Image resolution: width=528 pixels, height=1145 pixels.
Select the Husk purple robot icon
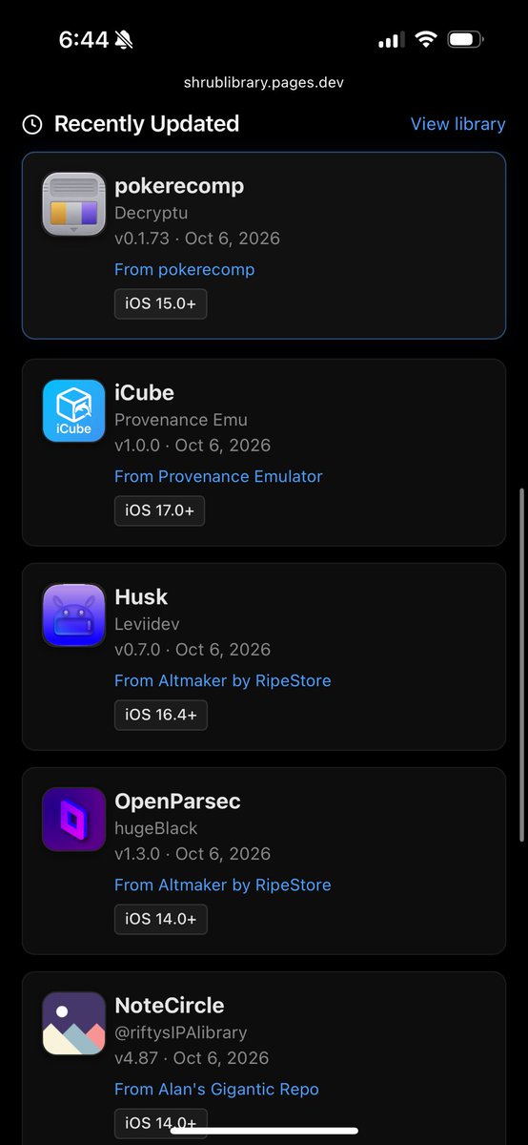coord(74,615)
